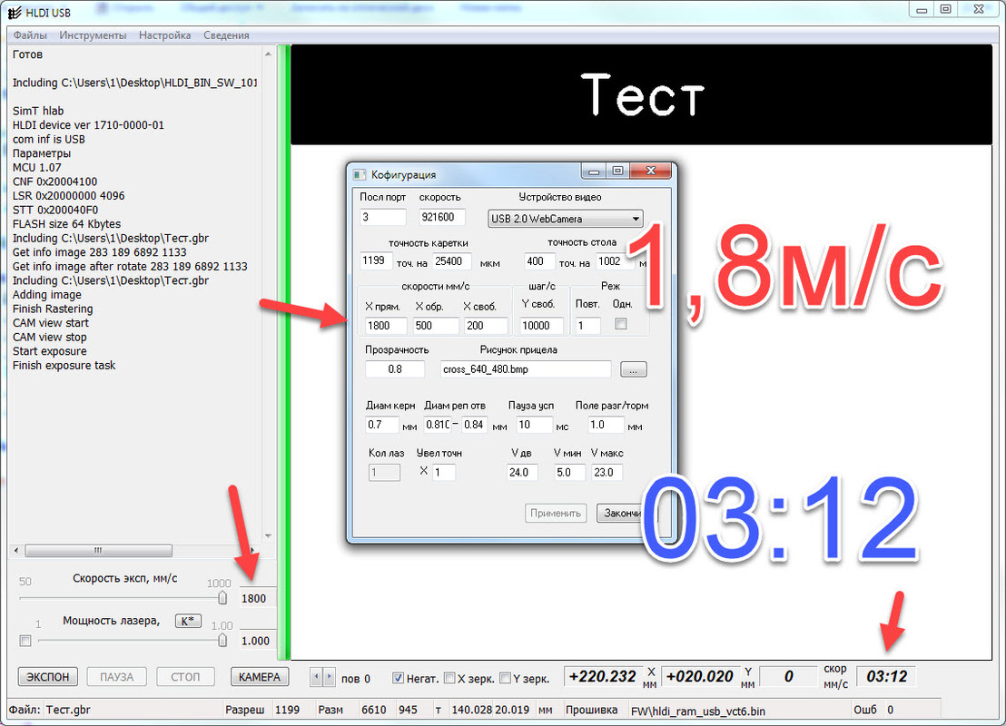Click the СТОП button
The image size is (1006, 726).
185,677
